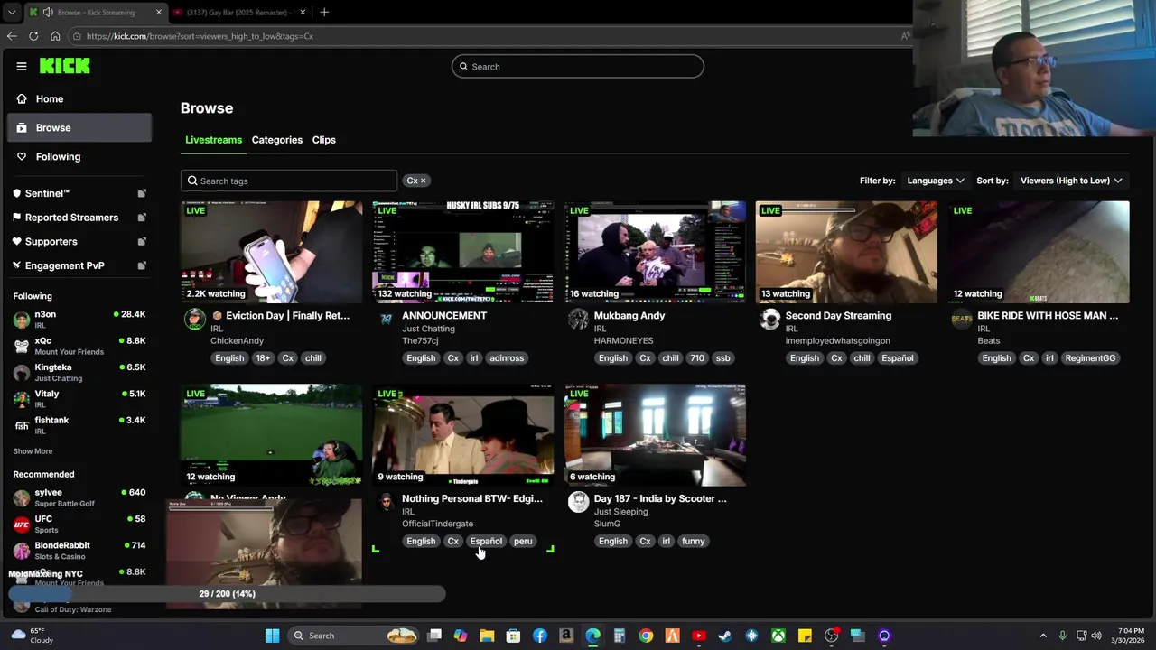Open Eviction Day stream thumbnail
Image resolution: width=1156 pixels, height=650 pixels.
coord(271,252)
